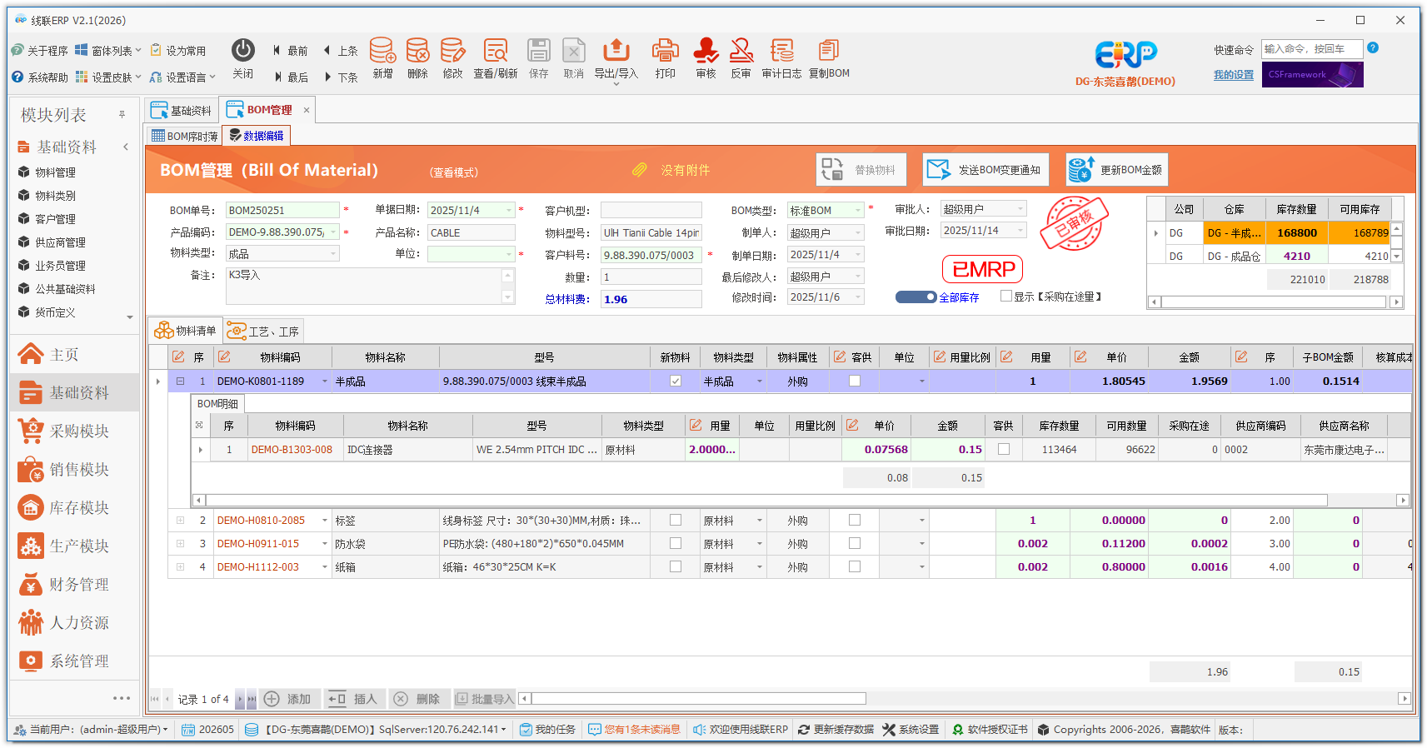Open the 库存模块 inventory module
Viewport: 1427px width, 748px height.
click(x=74, y=508)
